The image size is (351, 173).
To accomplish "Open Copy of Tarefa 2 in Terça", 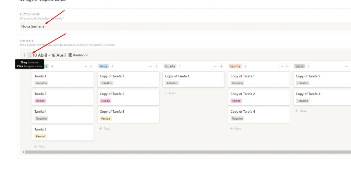I will (128, 97).
